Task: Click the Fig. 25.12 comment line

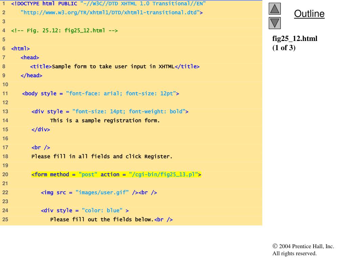Action: 64,30
